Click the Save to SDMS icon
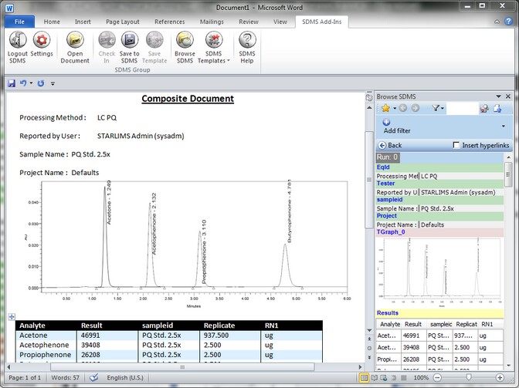Screen dimensions: 519x388 130,40
